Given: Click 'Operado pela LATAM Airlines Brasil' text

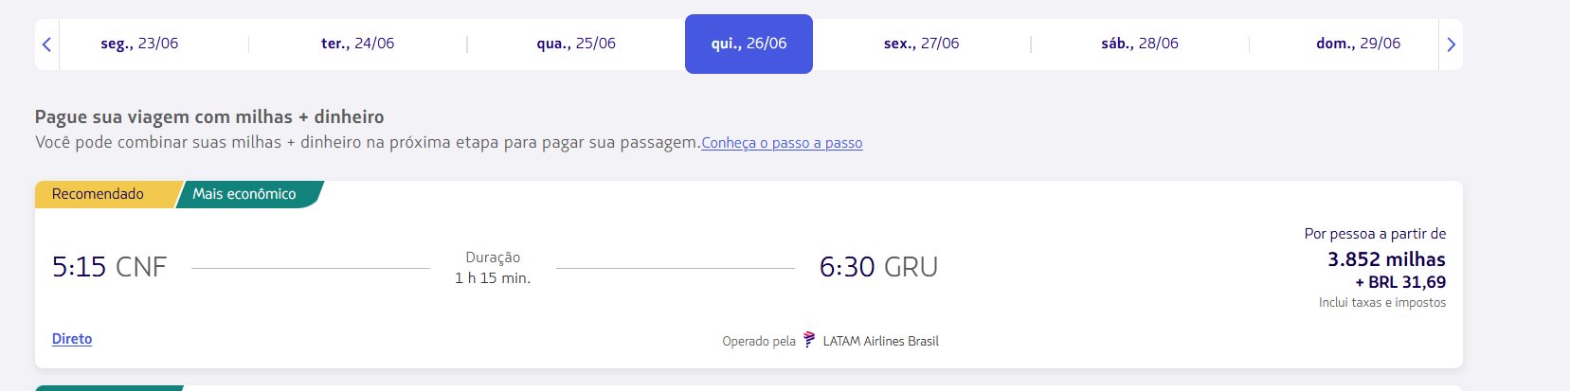Looking at the screenshot, I should [830, 341].
